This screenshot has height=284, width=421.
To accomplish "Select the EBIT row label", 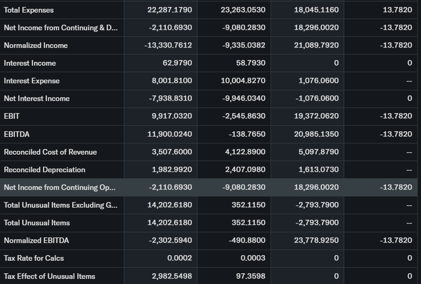I will point(12,116).
